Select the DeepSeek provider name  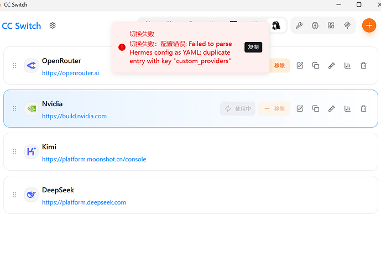click(x=58, y=190)
